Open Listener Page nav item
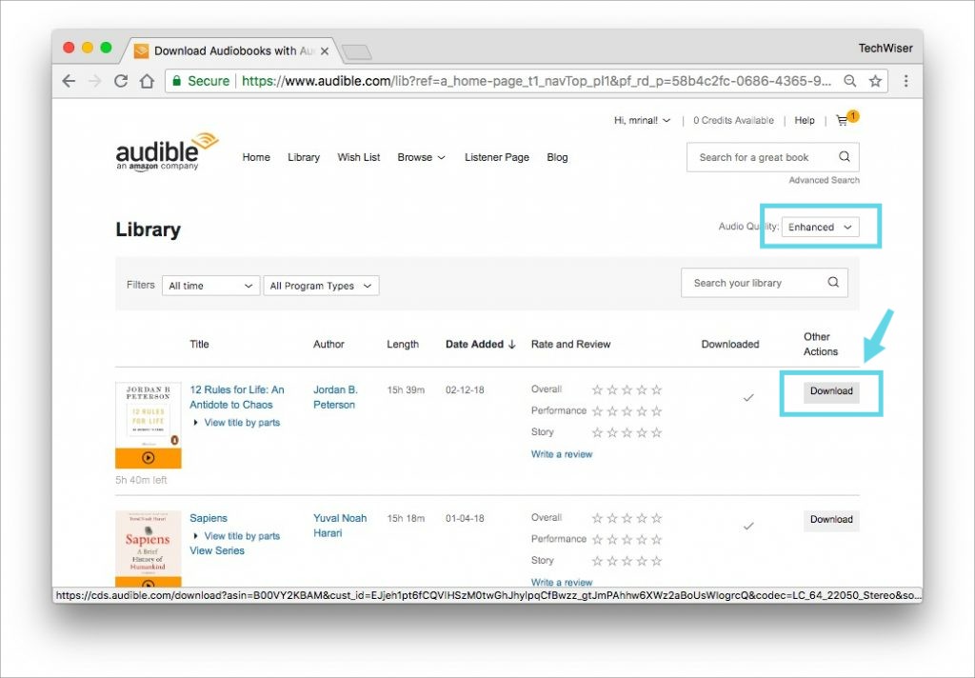This screenshot has width=975, height=678. (497, 157)
